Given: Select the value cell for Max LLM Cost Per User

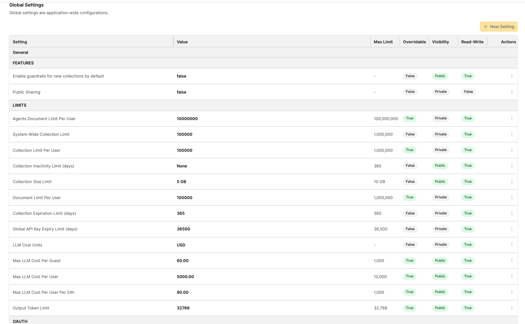Looking at the screenshot, I should (x=185, y=276).
